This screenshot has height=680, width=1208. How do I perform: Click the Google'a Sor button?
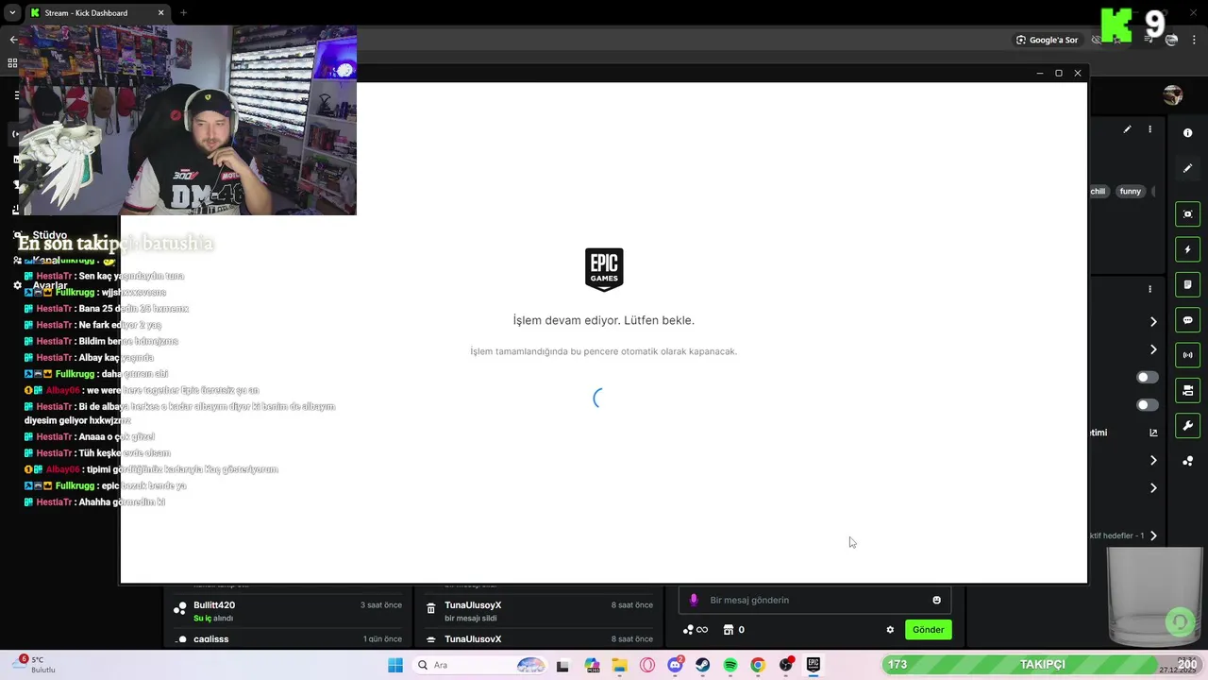coord(1047,40)
